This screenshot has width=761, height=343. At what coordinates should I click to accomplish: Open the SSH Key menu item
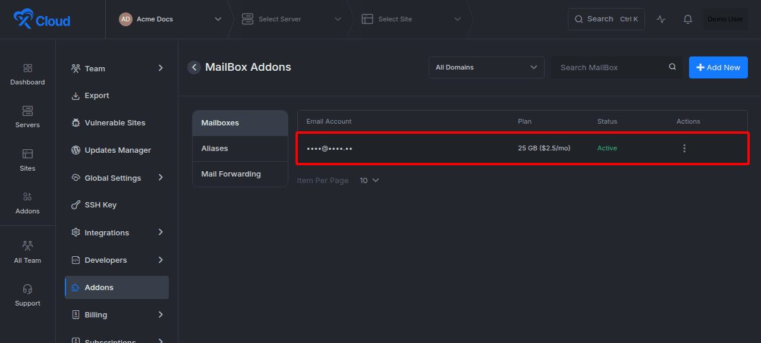117,205
